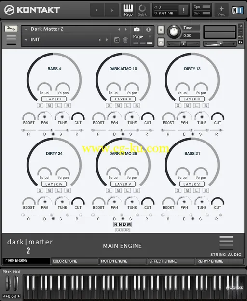247x301 pixels.
Task: Open the LAYER VI sound selector
Action: [192, 184]
